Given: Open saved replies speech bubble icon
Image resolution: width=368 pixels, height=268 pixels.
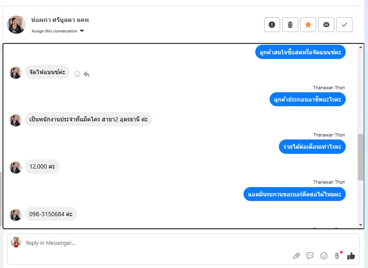Looking at the screenshot, I should pos(310,256).
